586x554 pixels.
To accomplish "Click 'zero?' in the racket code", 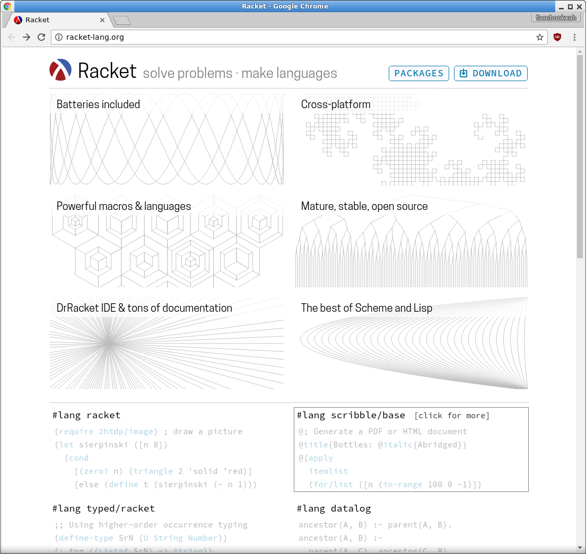I will tap(96, 471).
